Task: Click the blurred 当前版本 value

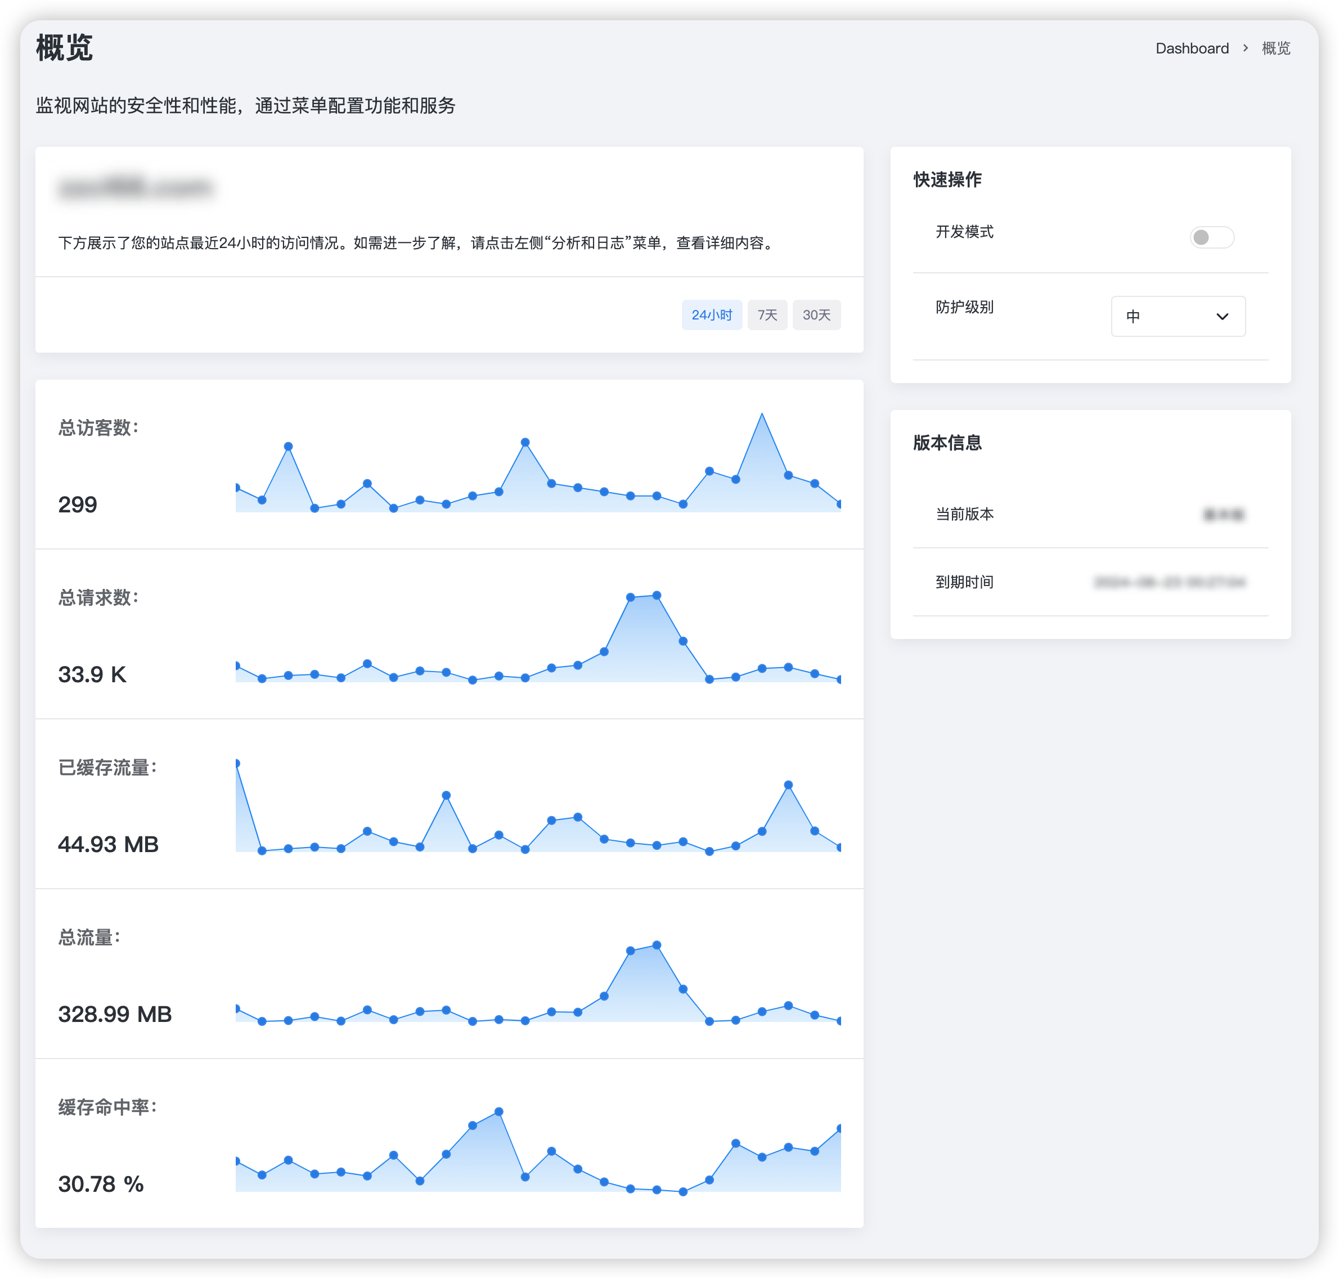Action: 1224,514
